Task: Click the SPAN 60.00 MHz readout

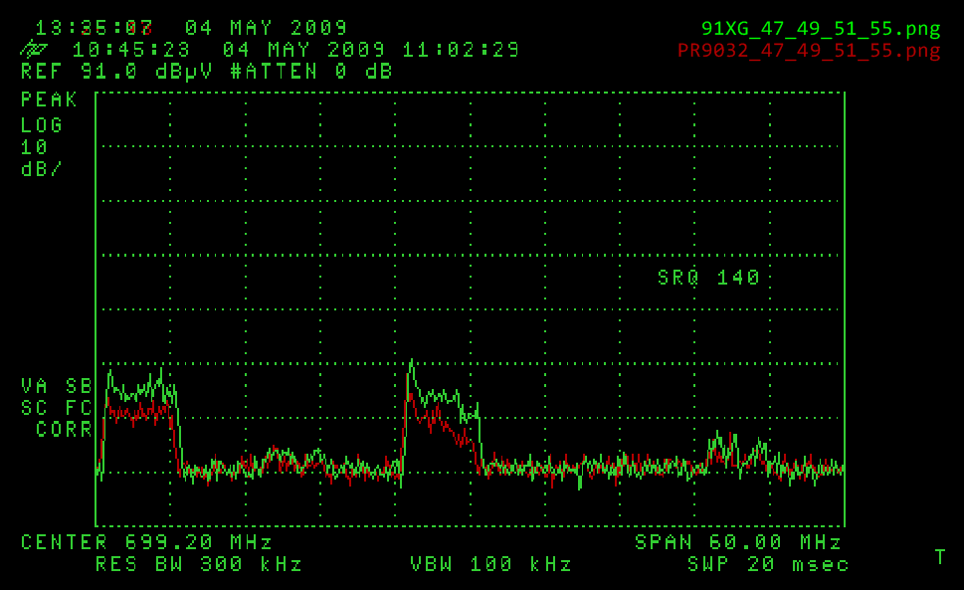Action: 738,542
